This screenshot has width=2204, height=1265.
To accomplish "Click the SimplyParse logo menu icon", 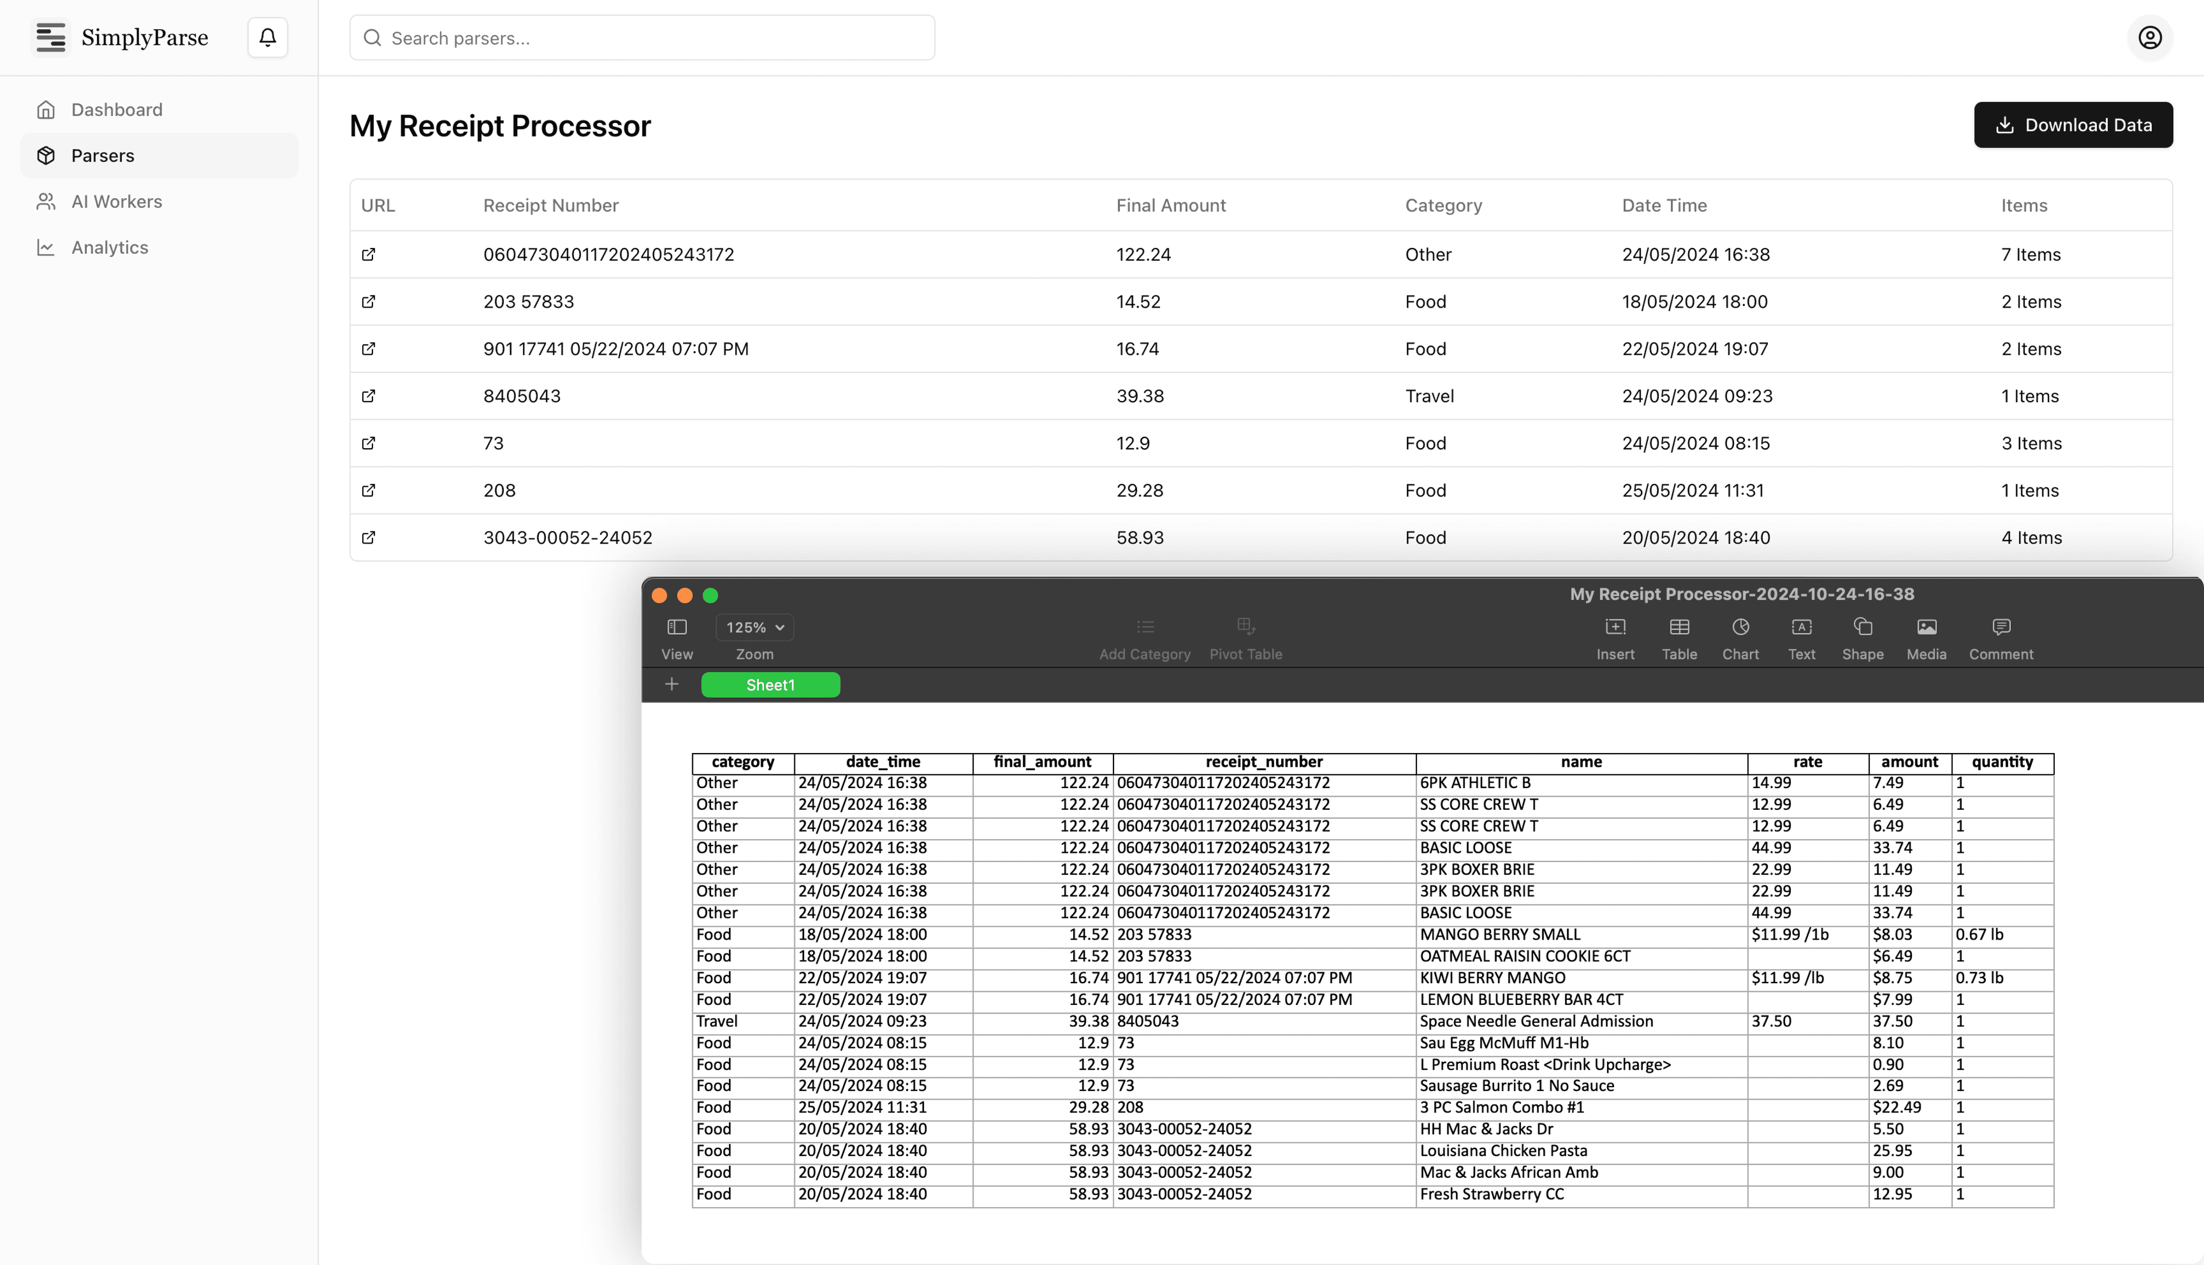I will tap(51, 37).
